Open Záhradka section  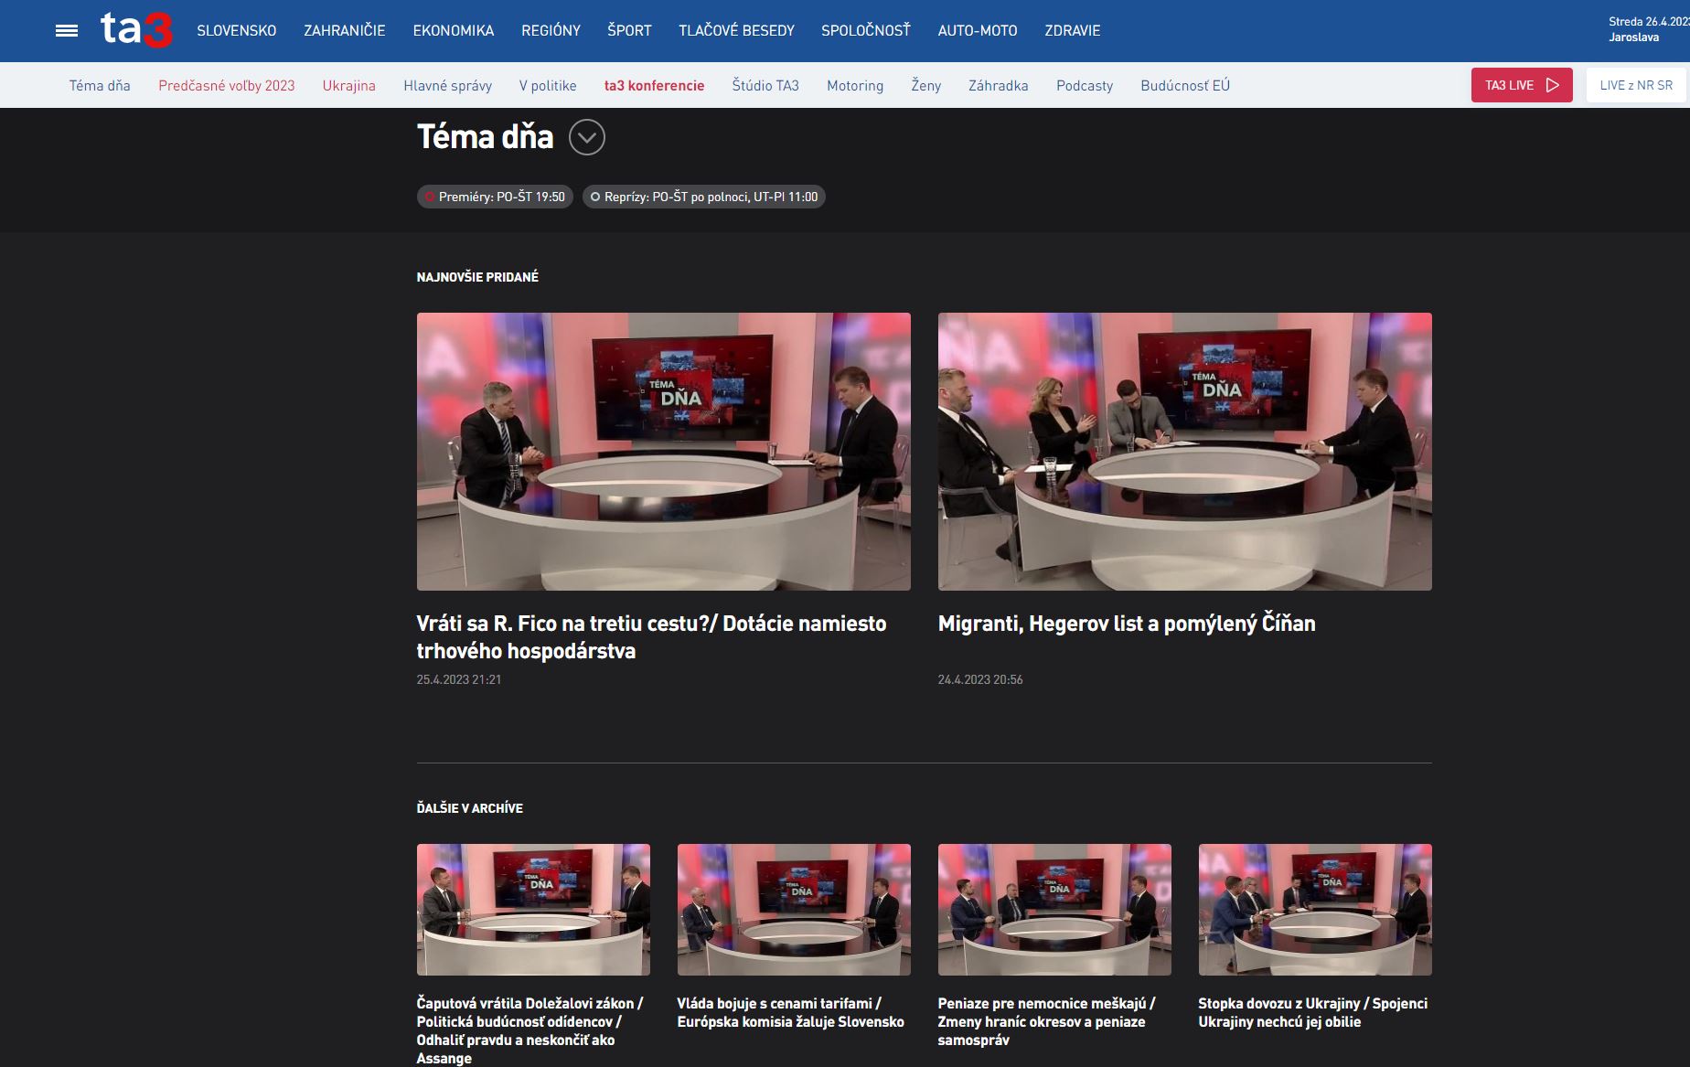(999, 85)
